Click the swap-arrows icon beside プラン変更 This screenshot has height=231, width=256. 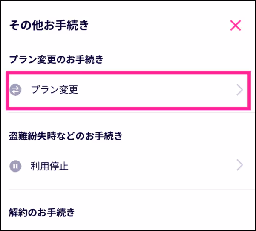pos(16,90)
